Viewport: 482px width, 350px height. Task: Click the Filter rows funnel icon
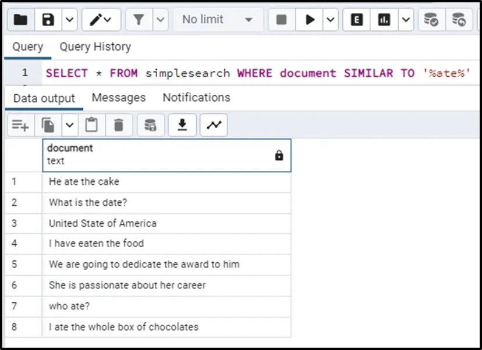(x=139, y=20)
